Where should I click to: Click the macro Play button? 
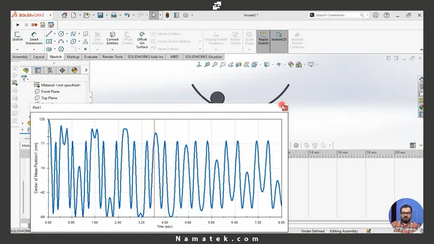18,25
